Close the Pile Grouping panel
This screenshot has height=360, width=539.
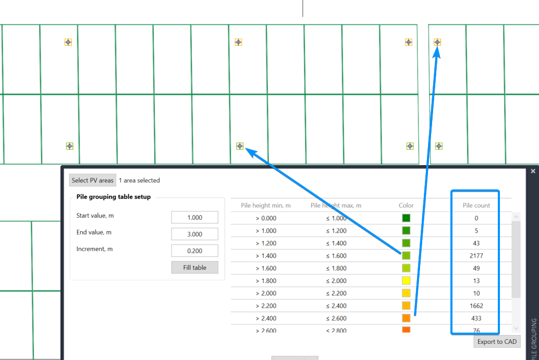(x=533, y=171)
